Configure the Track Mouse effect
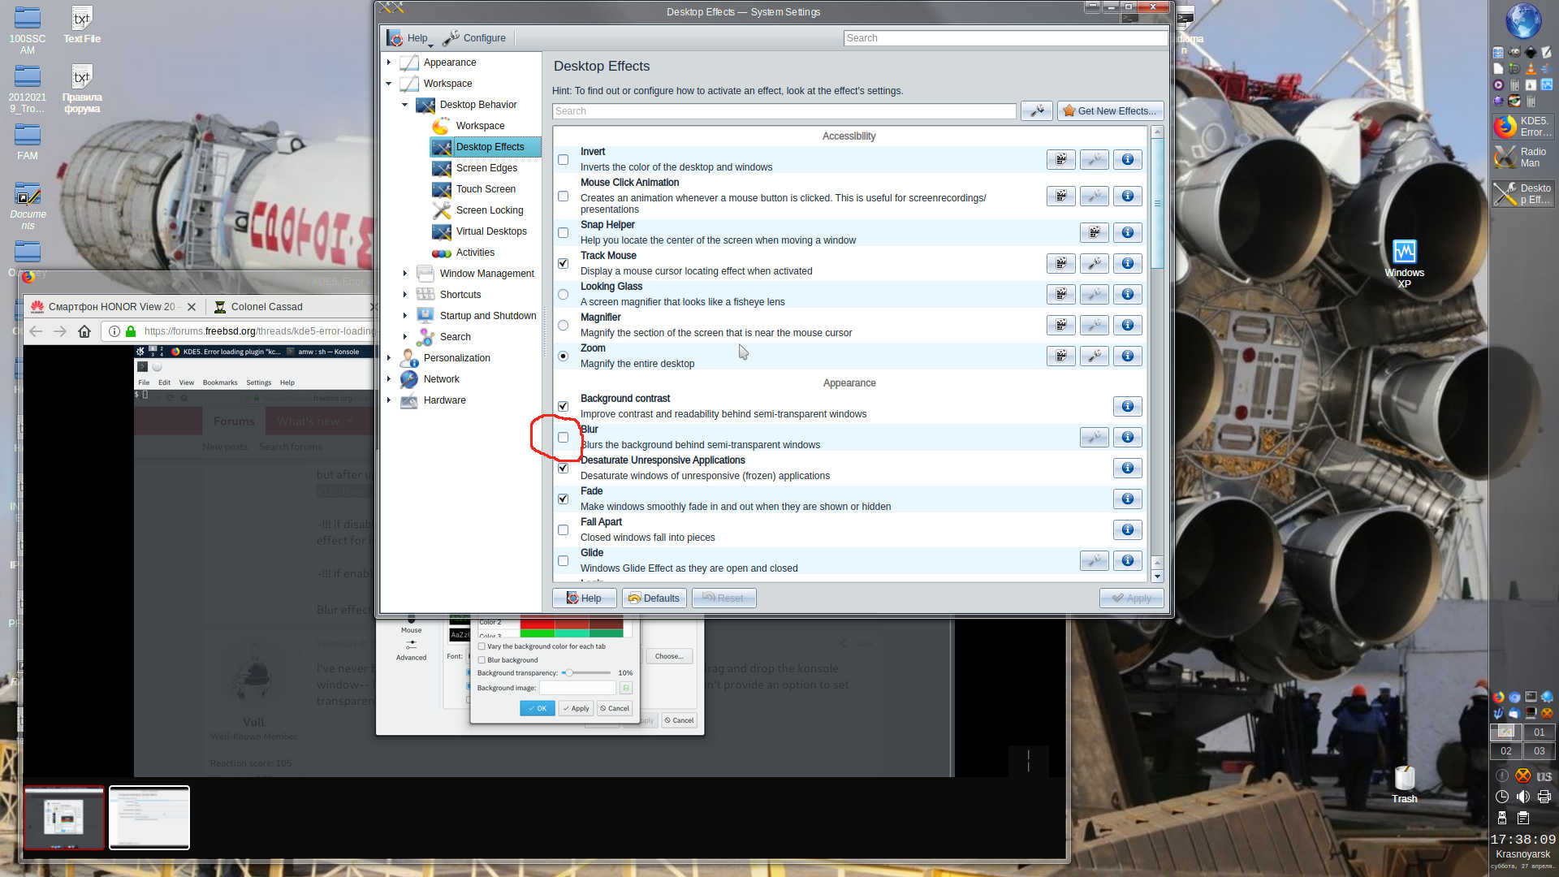Screen dimensions: 1559x877 click(1094, 264)
